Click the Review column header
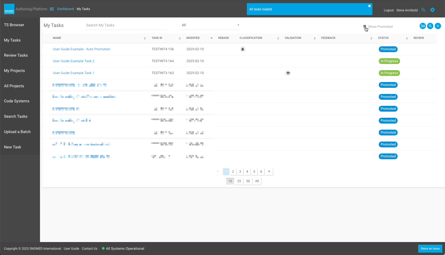This screenshot has width=445, height=255. point(419,38)
